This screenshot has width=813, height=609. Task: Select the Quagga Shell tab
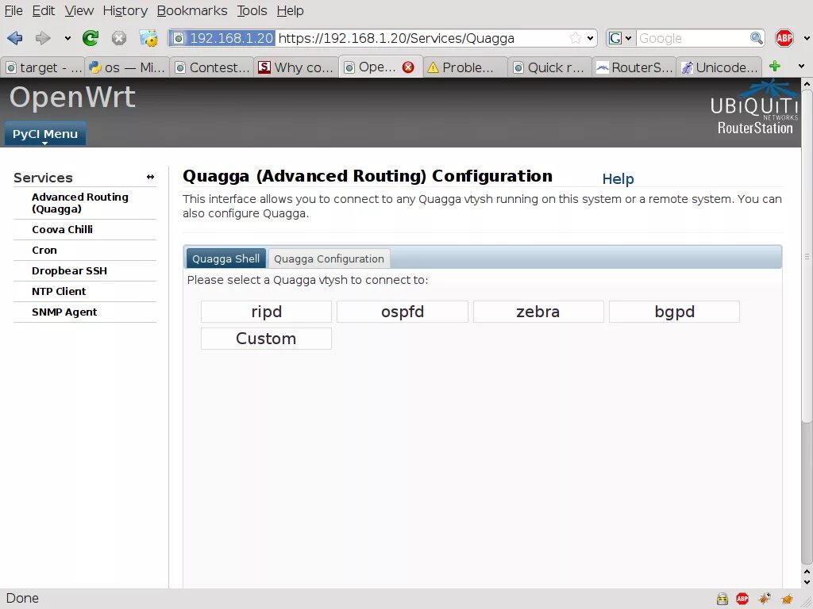click(225, 259)
